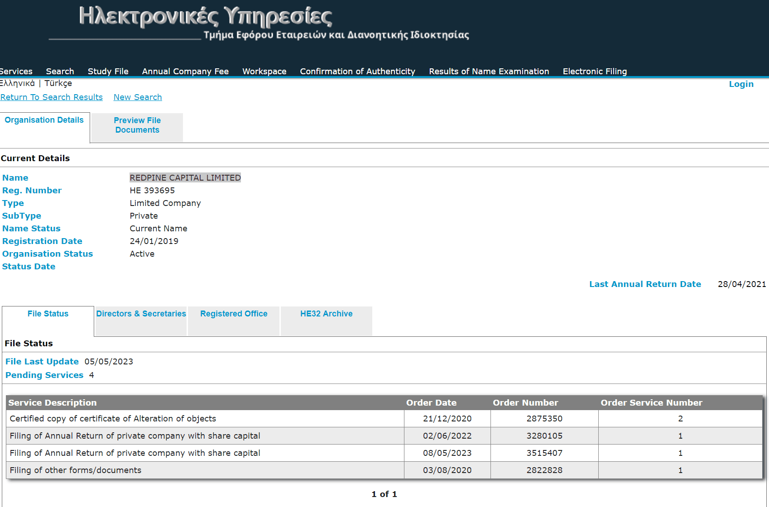Click order date 03/08/2020
The image size is (769, 507).
447,470
